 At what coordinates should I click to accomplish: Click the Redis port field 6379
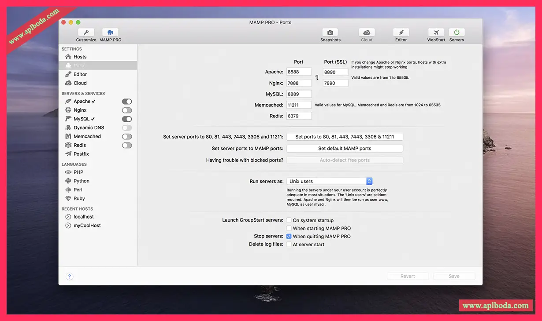pyautogui.click(x=299, y=116)
